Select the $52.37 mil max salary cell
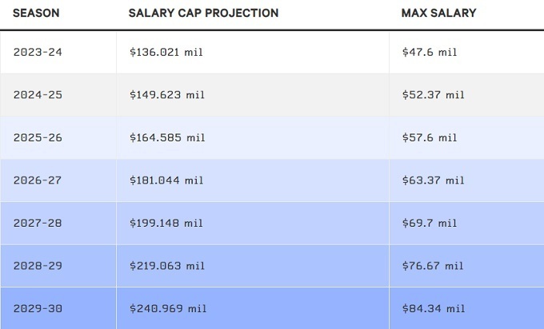 click(433, 95)
